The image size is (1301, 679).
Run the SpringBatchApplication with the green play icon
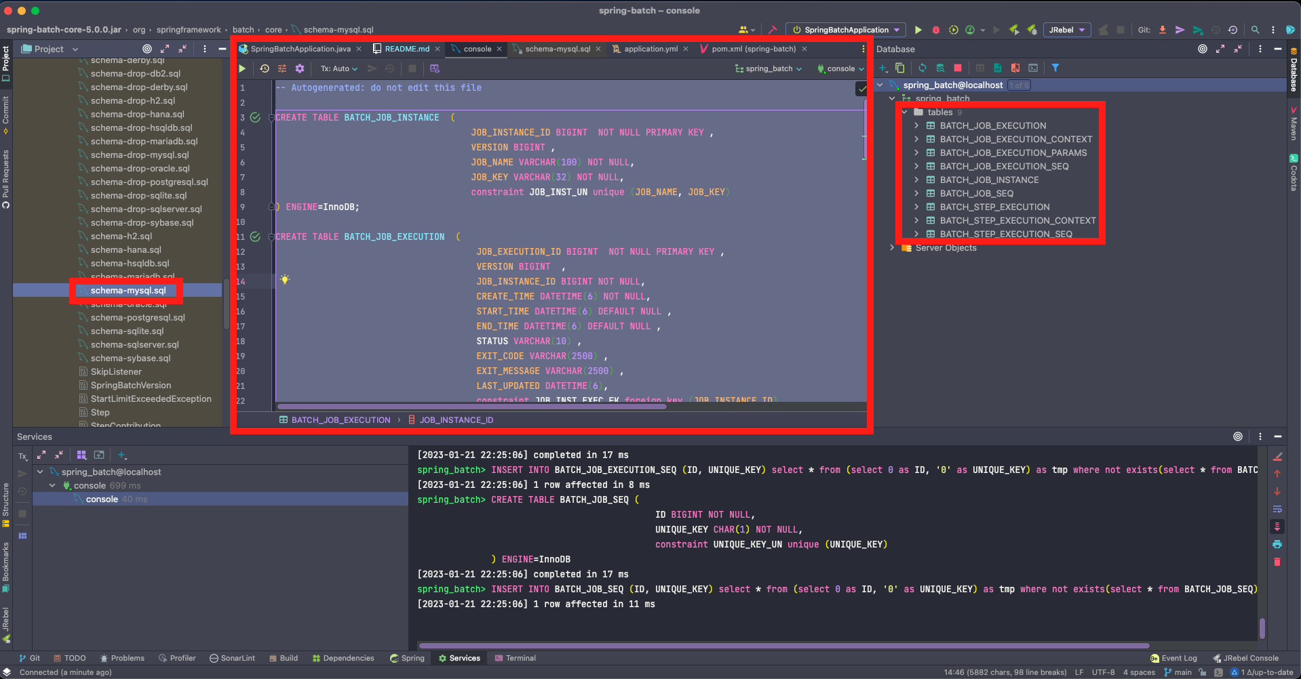click(x=918, y=30)
